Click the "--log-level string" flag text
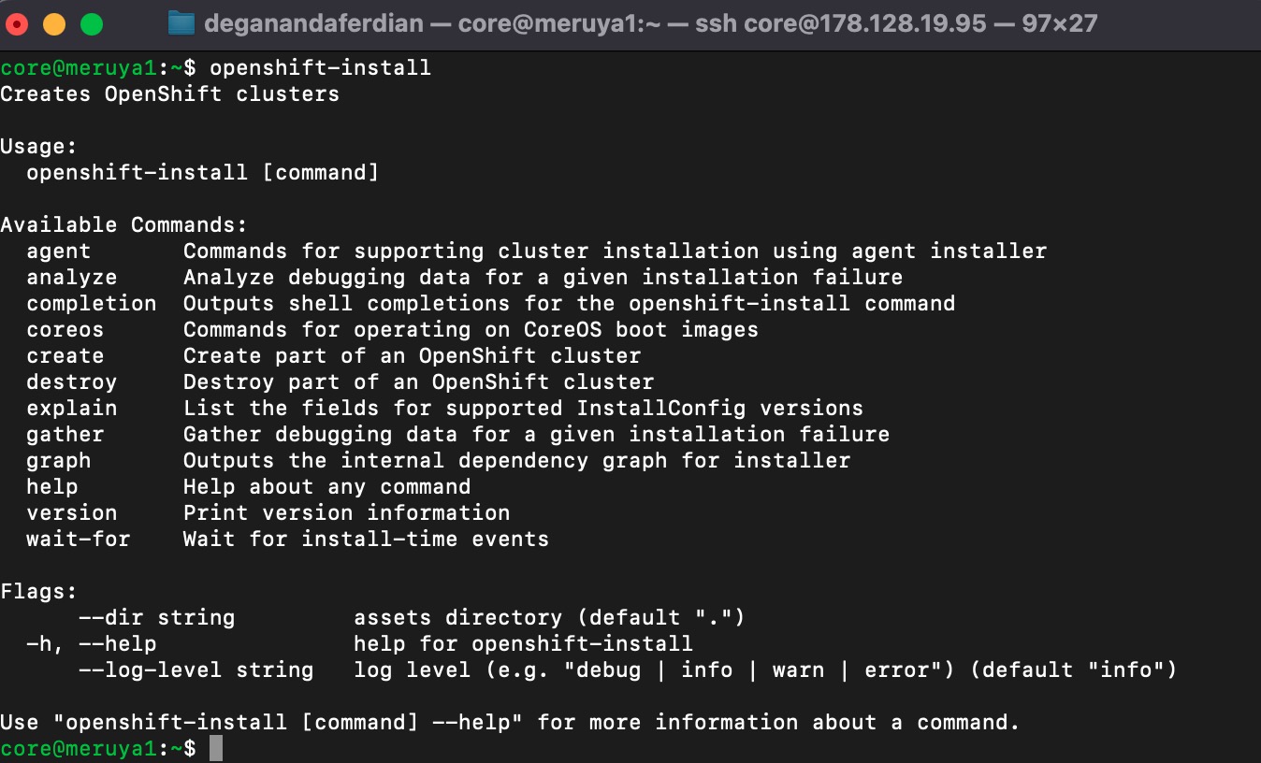 196,669
